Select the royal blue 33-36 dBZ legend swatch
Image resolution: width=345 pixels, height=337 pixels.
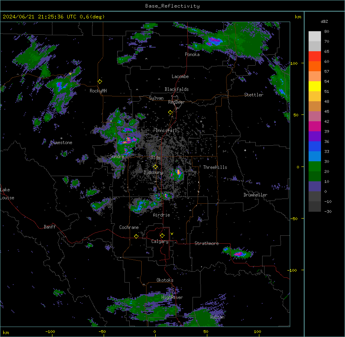click(315, 146)
